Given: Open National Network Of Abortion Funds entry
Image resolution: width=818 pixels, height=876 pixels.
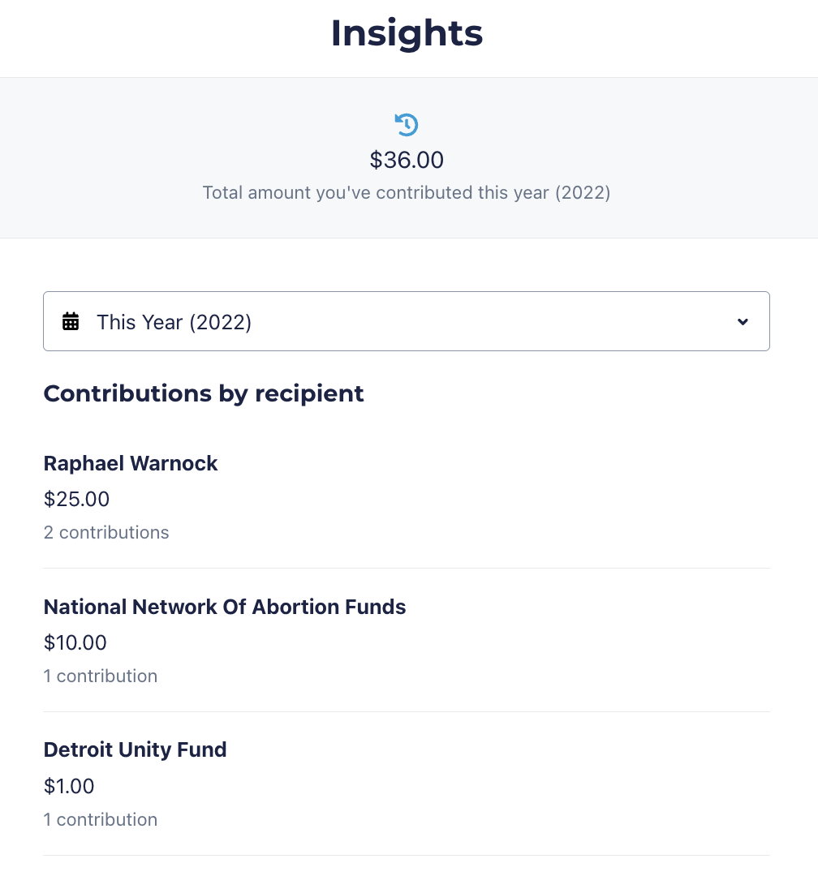Looking at the screenshot, I should click(x=225, y=607).
